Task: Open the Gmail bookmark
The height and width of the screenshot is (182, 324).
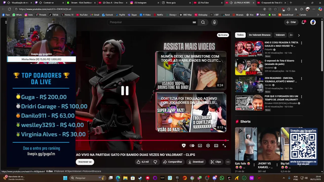Action: [95, 15]
